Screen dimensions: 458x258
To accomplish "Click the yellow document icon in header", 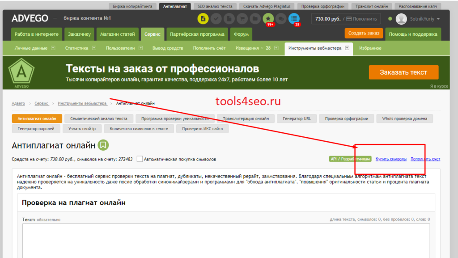I will [203, 19].
